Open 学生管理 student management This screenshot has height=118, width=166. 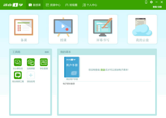pos(44,63)
